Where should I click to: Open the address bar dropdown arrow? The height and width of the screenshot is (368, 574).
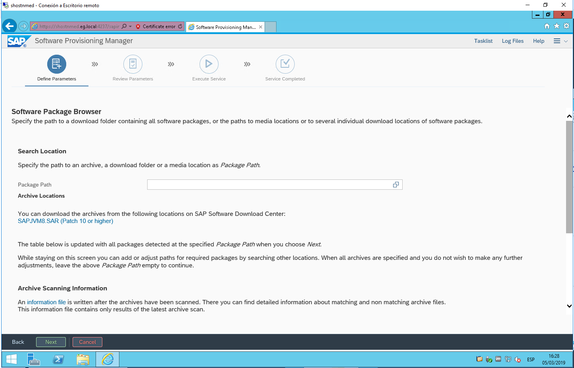point(130,27)
